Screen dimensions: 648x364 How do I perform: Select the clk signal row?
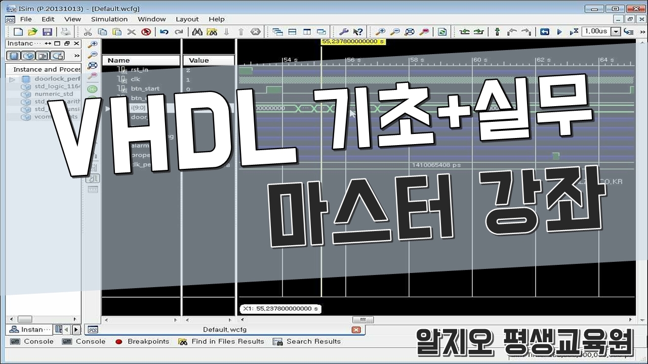[x=135, y=79]
